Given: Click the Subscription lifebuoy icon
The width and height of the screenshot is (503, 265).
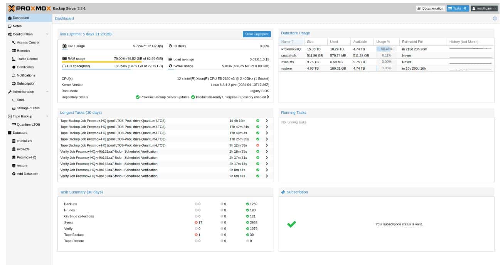Looking at the screenshot, I should [x=14, y=83].
